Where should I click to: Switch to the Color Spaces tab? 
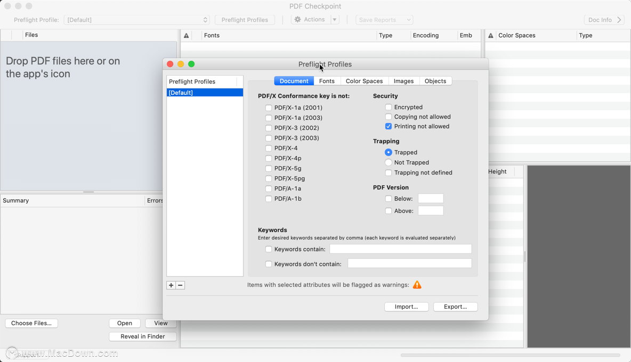(x=364, y=81)
